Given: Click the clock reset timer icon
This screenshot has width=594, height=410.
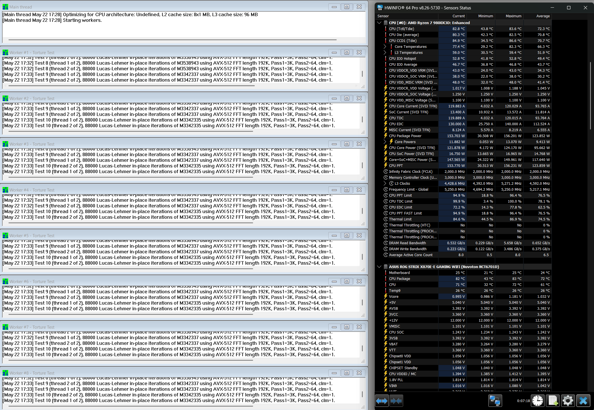Looking at the screenshot, I should coord(538,401).
